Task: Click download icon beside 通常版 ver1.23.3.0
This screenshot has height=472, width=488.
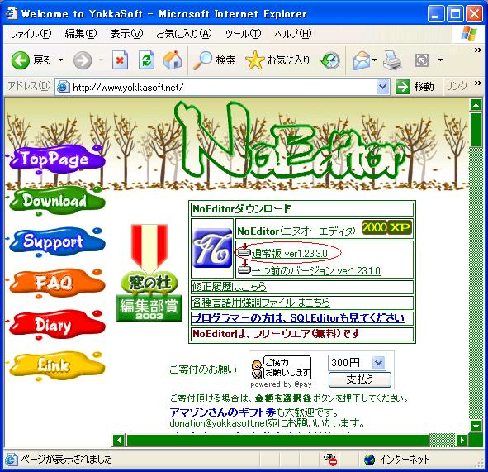Action: pos(244,250)
